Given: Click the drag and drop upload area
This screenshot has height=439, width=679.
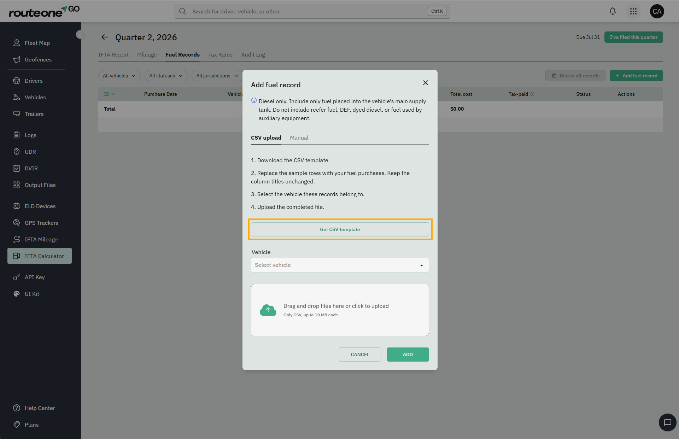Looking at the screenshot, I should tap(340, 310).
